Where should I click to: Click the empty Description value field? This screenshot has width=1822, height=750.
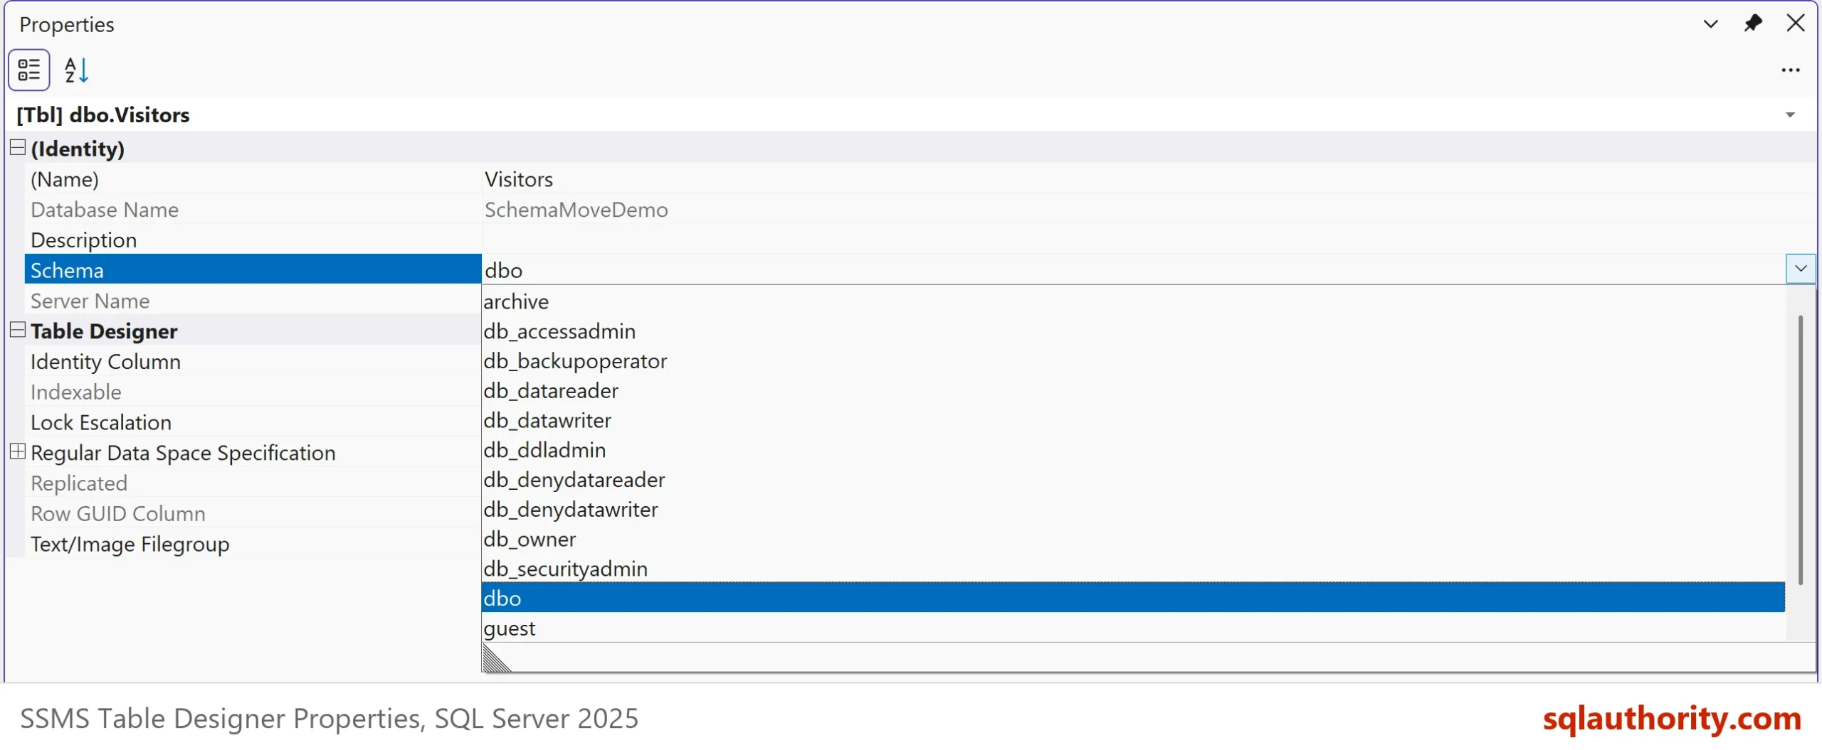pos(1149,240)
